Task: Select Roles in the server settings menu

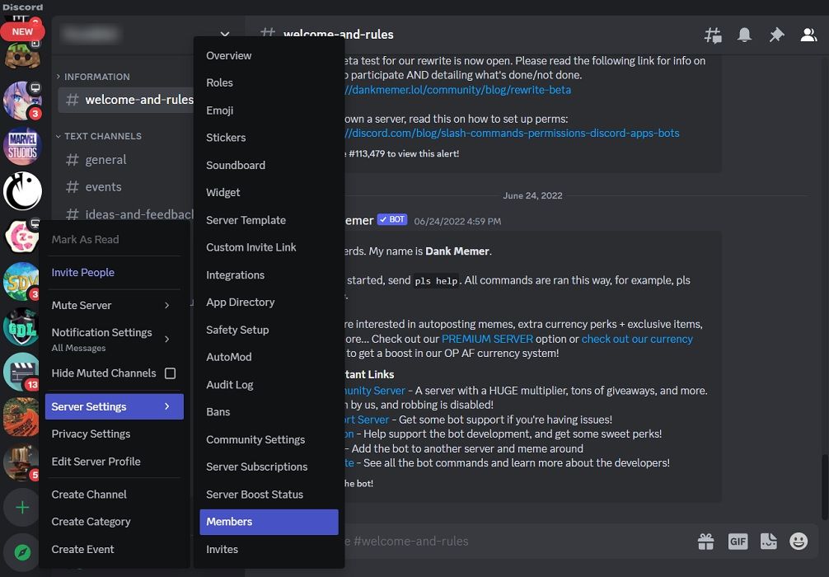Action: (219, 82)
